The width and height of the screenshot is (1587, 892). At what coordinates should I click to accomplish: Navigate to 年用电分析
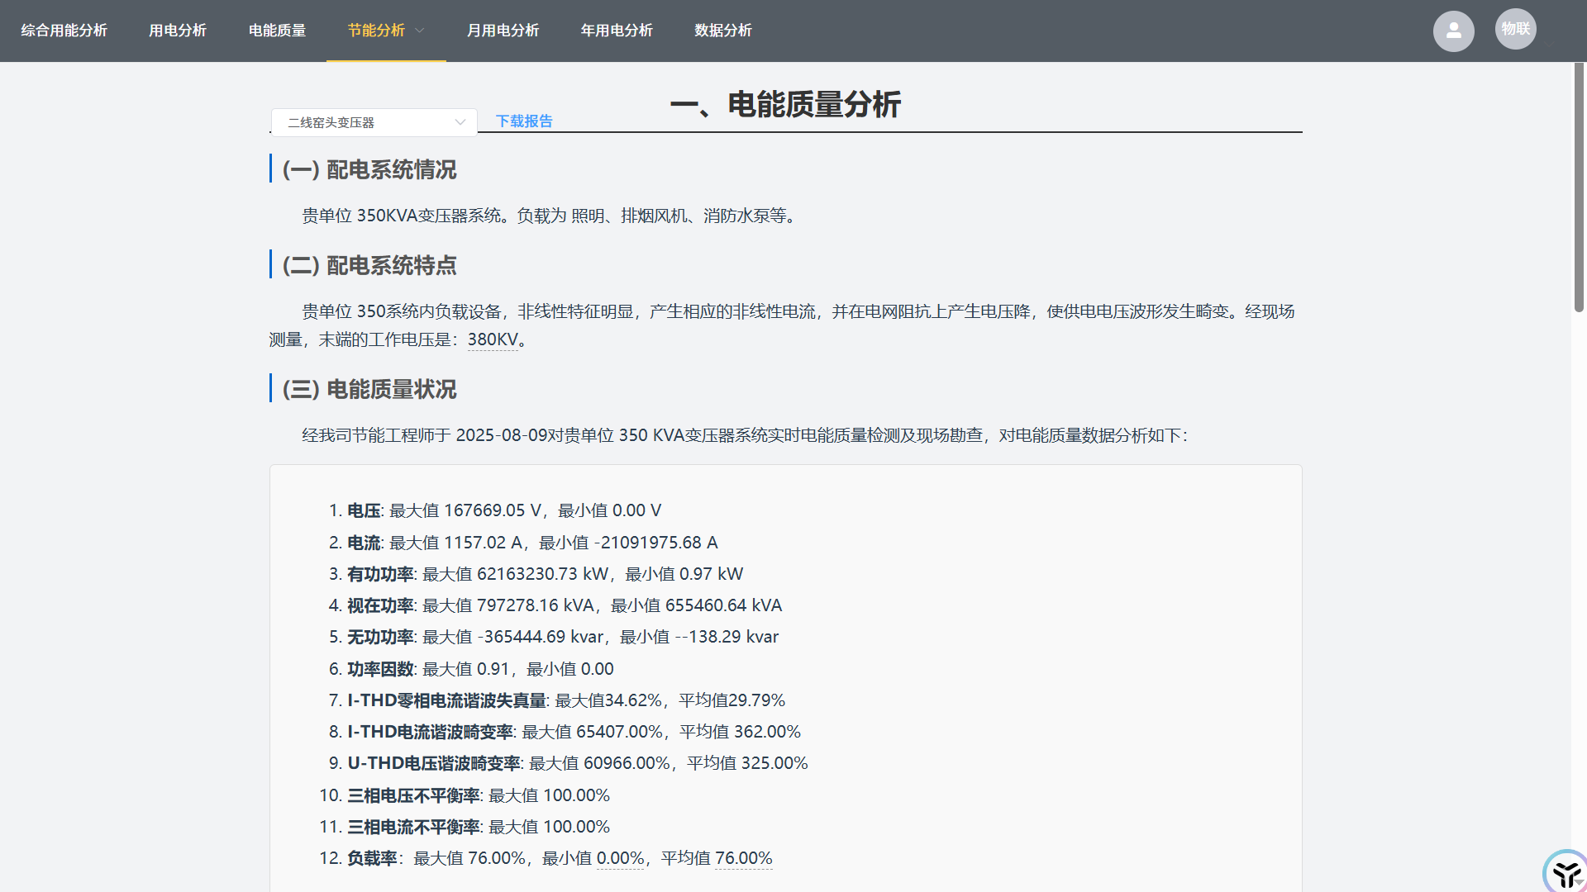617,31
